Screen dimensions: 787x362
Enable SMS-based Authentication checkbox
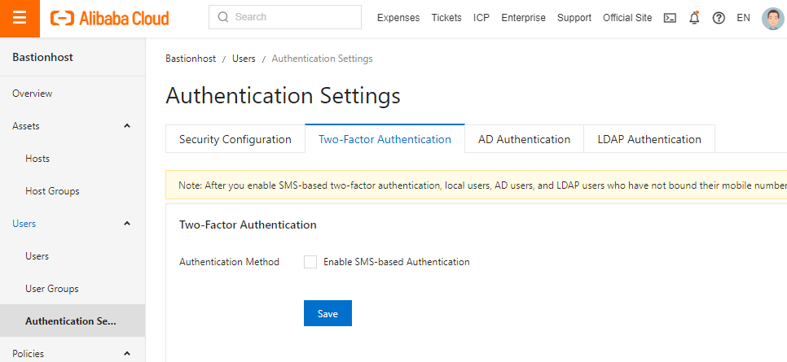[310, 262]
